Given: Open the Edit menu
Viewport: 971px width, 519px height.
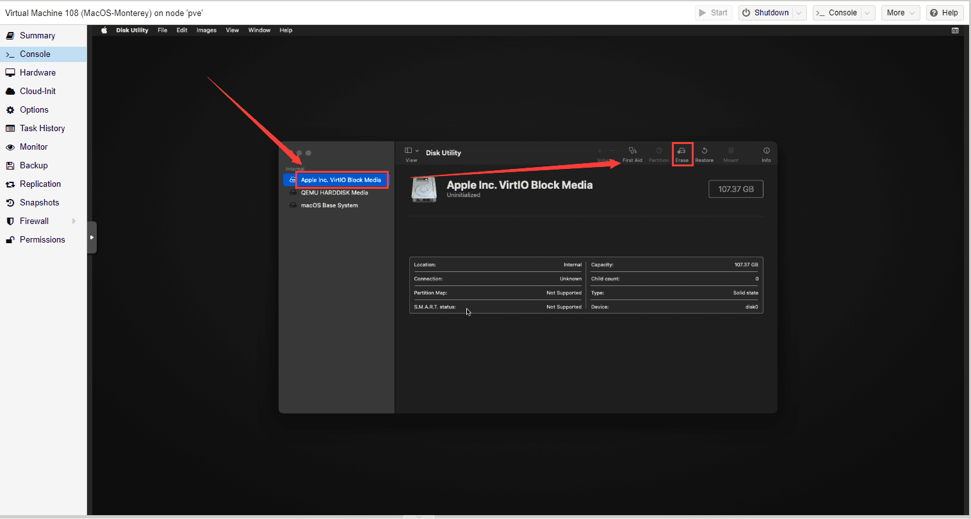Looking at the screenshot, I should [x=182, y=30].
